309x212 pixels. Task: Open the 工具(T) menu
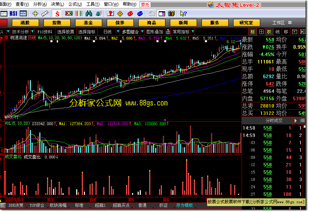(93, 4)
